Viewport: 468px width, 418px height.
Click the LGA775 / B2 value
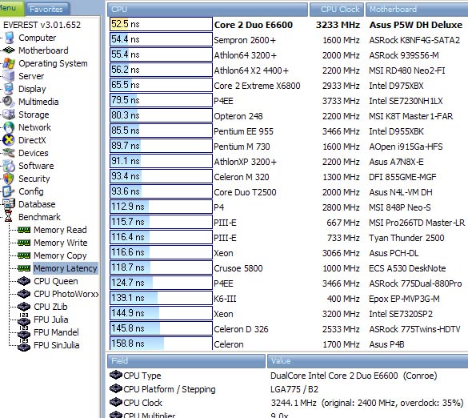click(x=294, y=389)
